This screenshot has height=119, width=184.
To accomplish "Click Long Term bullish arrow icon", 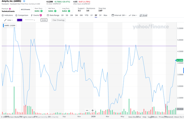I will point(69,11).
